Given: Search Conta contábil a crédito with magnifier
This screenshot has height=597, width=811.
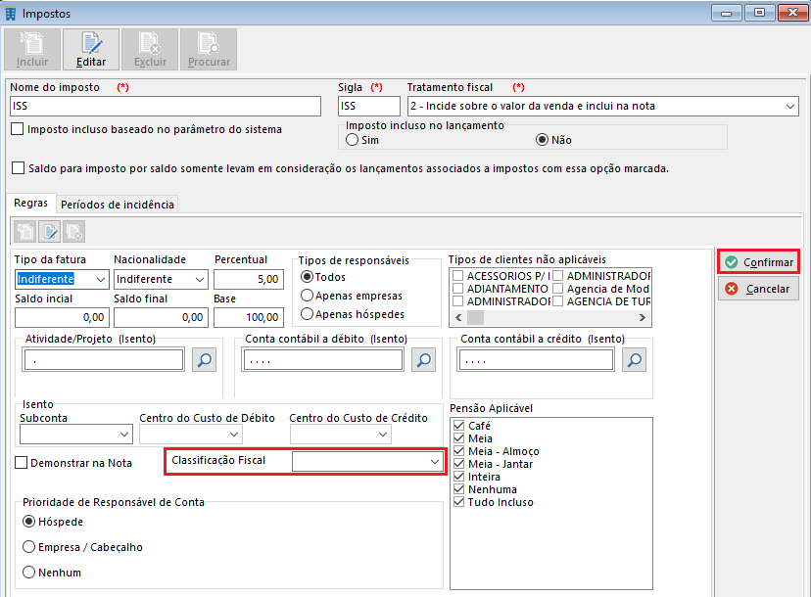Looking at the screenshot, I should [634, 360].
